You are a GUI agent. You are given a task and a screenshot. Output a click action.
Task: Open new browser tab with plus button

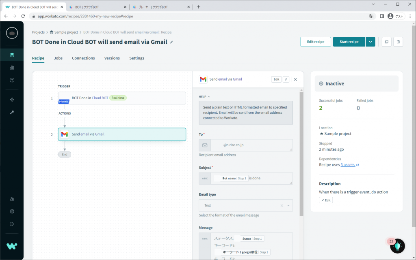tap(198, 7)
